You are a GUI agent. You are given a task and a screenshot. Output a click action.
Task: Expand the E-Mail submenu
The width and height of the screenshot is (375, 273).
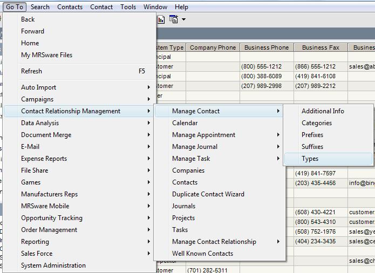tap(80, 147)
